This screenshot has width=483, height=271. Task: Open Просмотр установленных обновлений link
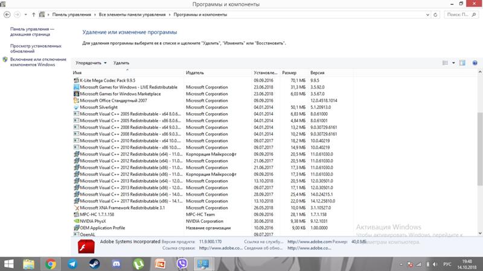tap(36, 49)
